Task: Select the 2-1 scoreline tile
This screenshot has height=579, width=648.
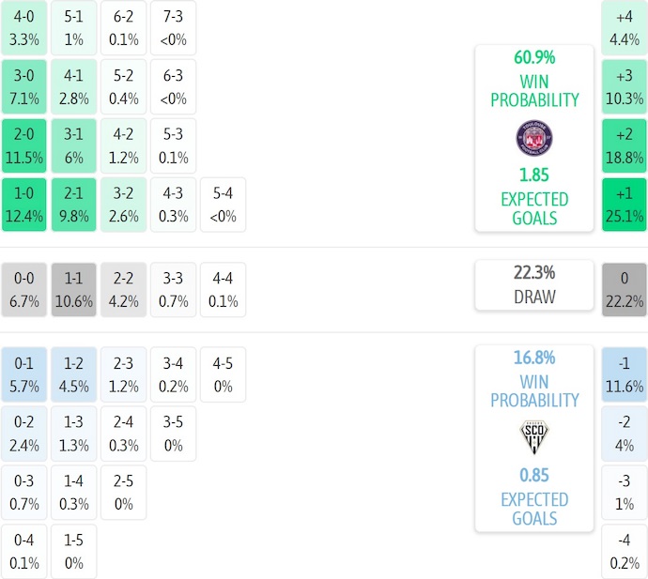Action: tap(73, 205)
